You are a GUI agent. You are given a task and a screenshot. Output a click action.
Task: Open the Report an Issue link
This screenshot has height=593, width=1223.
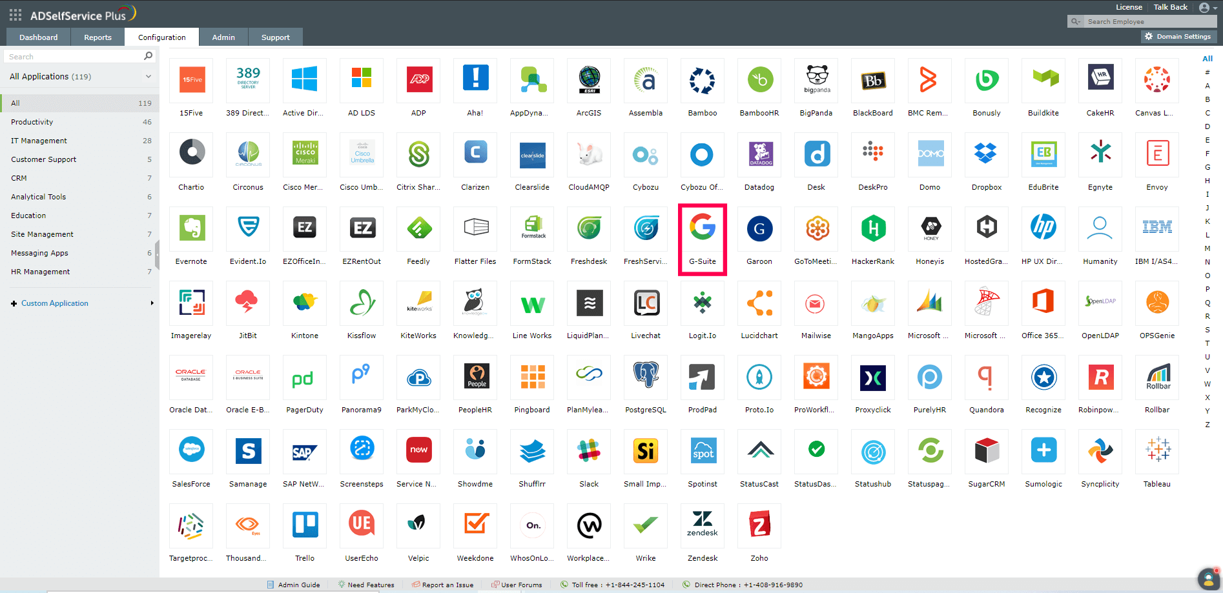click(443, 585)
